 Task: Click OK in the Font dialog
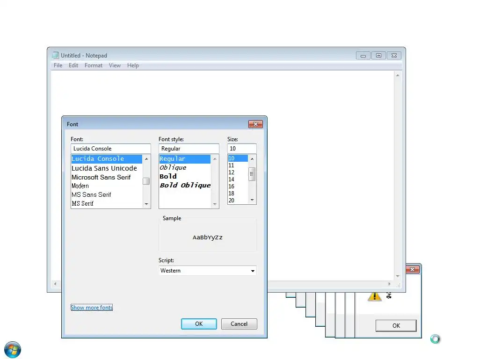199,324
